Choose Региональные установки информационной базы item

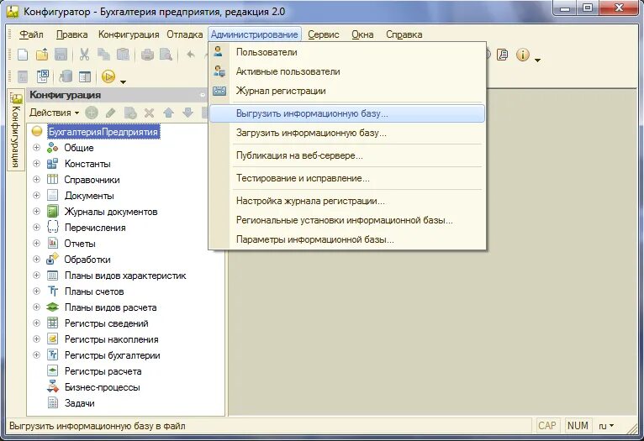(x=347, y=220)
